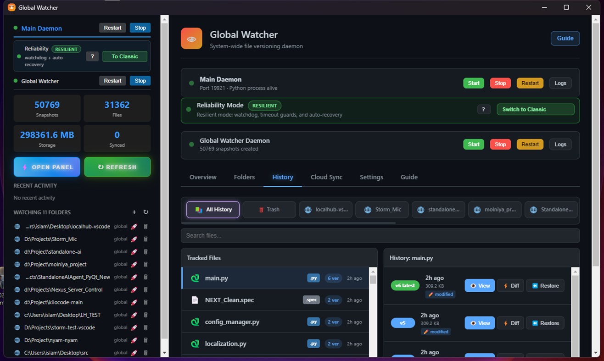Click Guide button in the header
This screenshot has height=361, width=604.
tap(565, 39)
